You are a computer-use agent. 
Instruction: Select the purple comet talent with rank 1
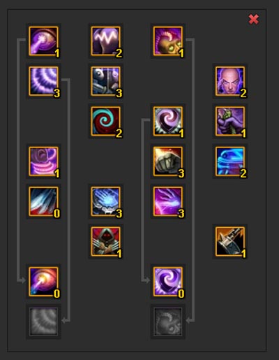point(43,41)
